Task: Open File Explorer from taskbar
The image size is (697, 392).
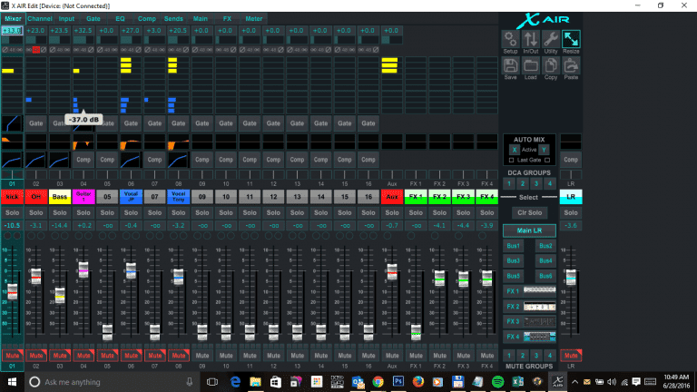Action: pos(255,382)
